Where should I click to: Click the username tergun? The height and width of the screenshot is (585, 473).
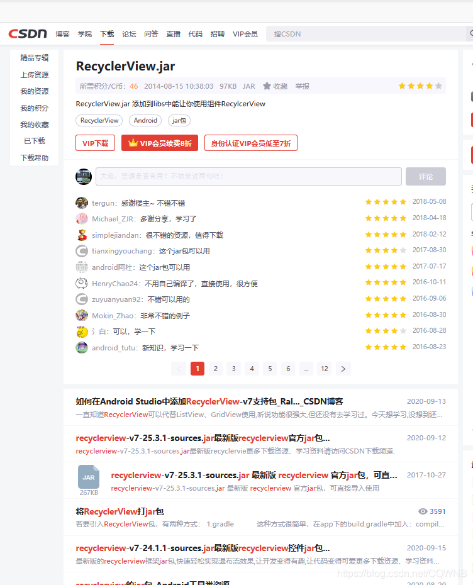point(103,203)
